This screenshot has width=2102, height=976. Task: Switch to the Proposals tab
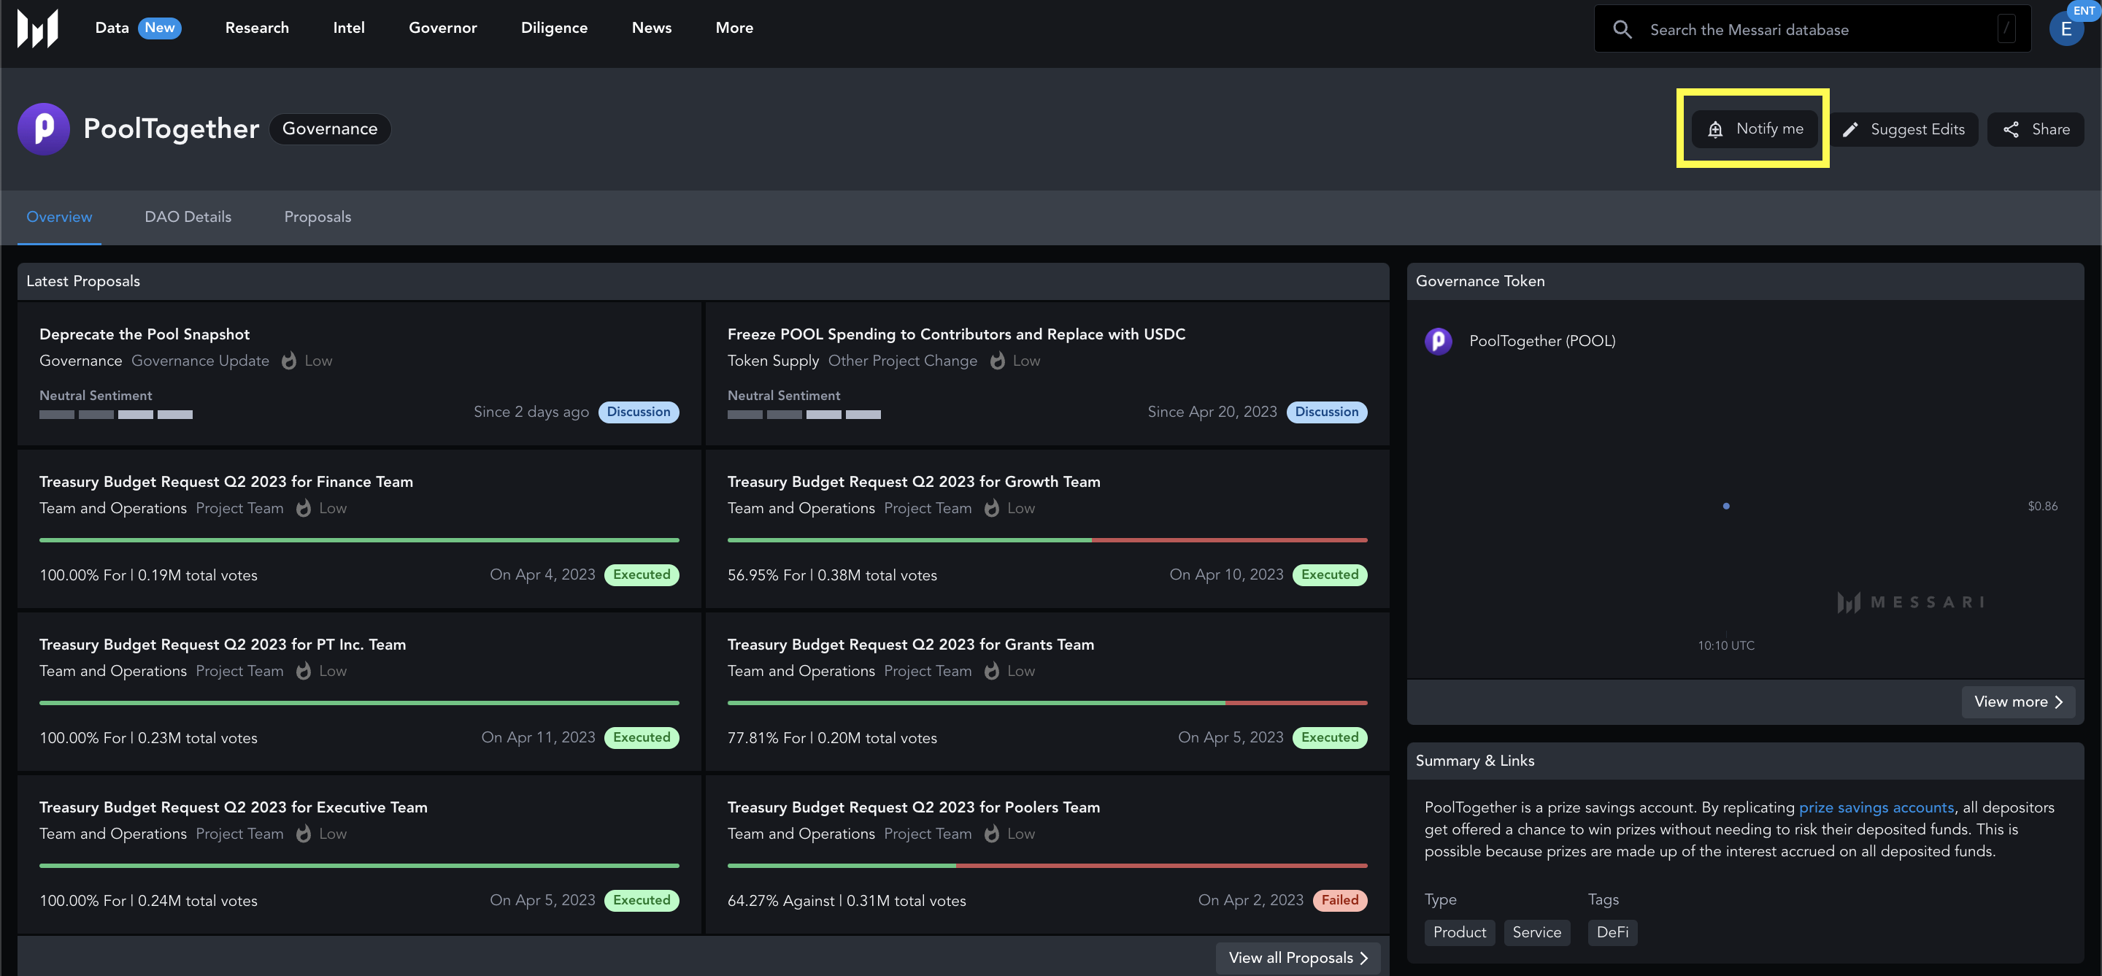pos(317,217)
